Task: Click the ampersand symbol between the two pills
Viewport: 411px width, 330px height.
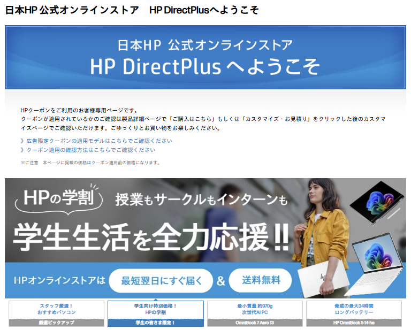Action: (220, 281)
